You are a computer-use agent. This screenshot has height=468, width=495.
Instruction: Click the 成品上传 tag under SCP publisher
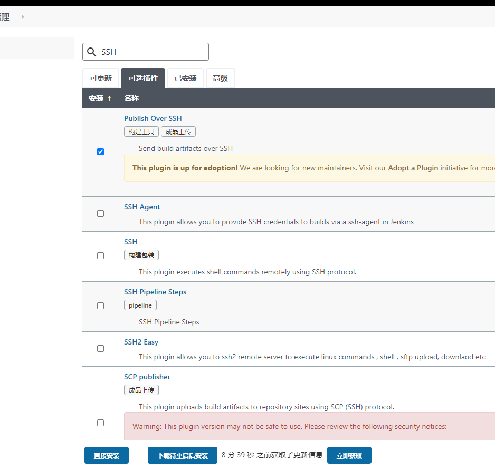tap(141, 390)
